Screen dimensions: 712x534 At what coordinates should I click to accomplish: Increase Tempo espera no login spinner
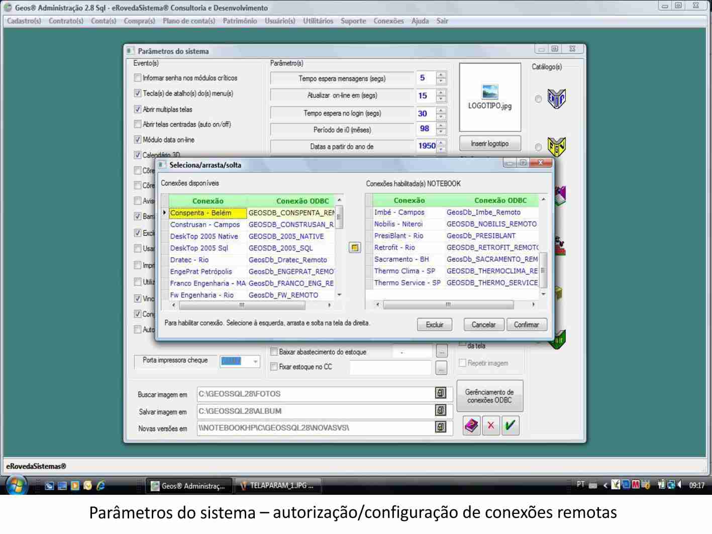pos(441,110)
